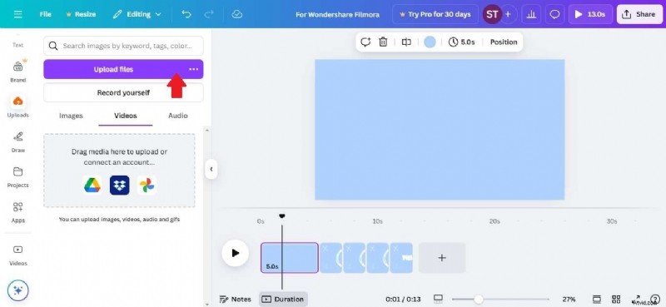Click the Record yourself button
The image size is (666, 307).
click(x=123, y=92)
